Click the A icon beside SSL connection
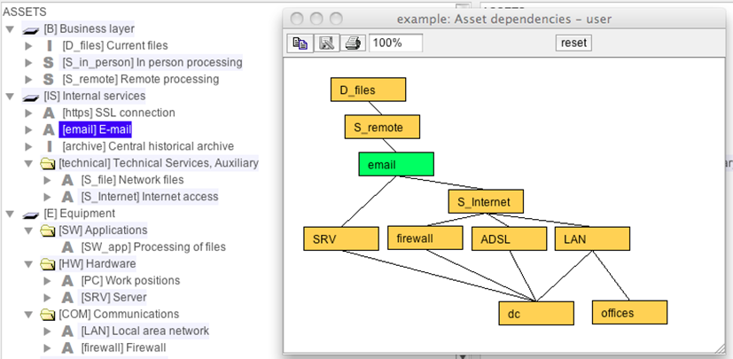This screenshot has height=359, width=733. (49, 113)
